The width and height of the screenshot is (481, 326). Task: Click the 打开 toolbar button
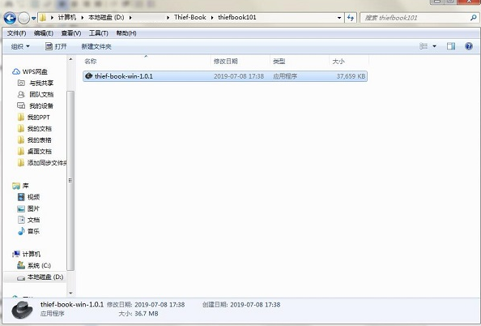pos(56,46)
